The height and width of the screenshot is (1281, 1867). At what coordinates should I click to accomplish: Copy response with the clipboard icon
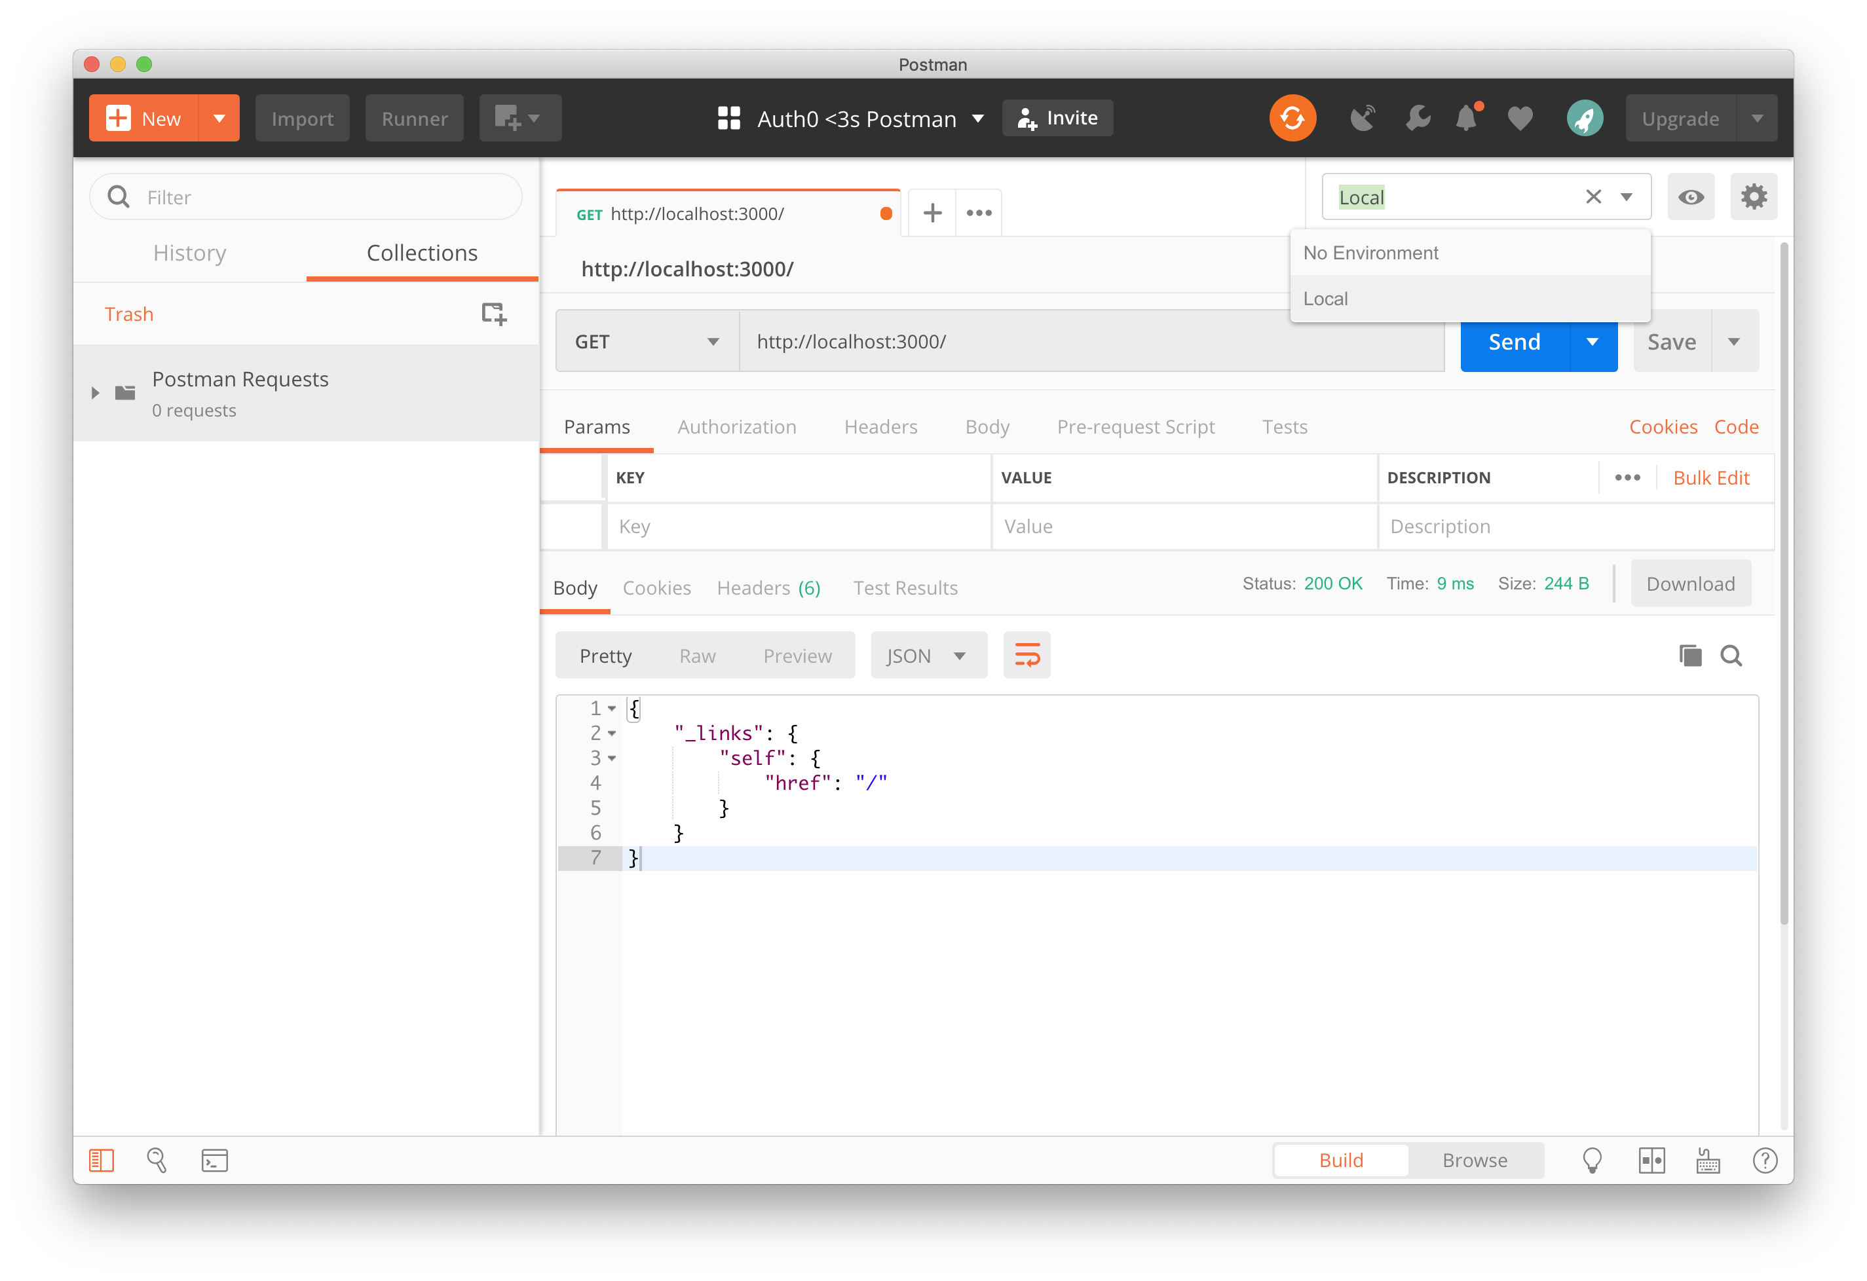[x=1689, y=656]
